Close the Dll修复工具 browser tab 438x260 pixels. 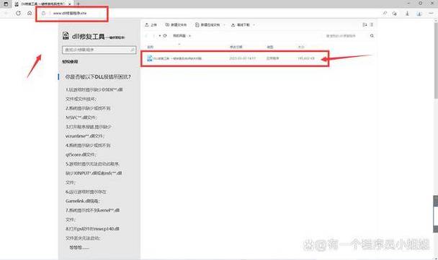click(x=70, y=4)
